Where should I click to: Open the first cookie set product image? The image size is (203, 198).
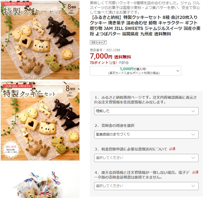click(x=40, y=40)
